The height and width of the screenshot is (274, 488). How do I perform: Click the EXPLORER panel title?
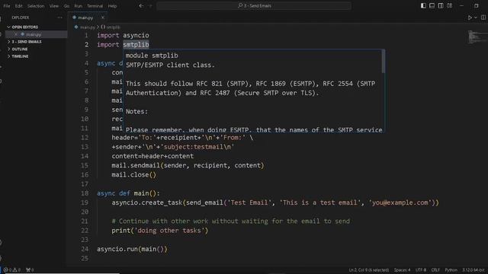click(x=21, y=18)
